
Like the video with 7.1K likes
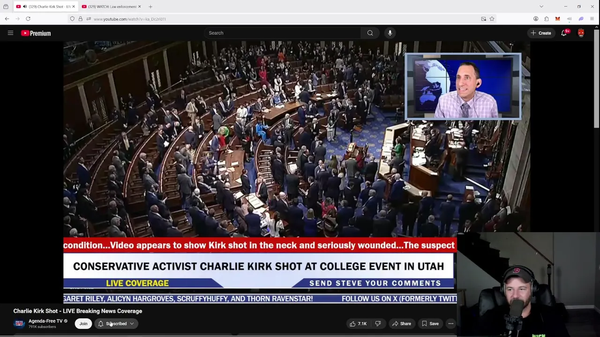(x=358, y=323)
